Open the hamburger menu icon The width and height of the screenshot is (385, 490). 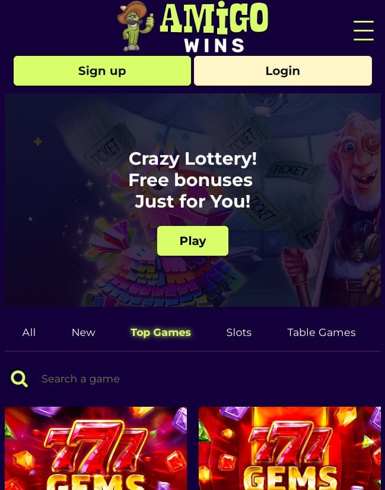364,30
